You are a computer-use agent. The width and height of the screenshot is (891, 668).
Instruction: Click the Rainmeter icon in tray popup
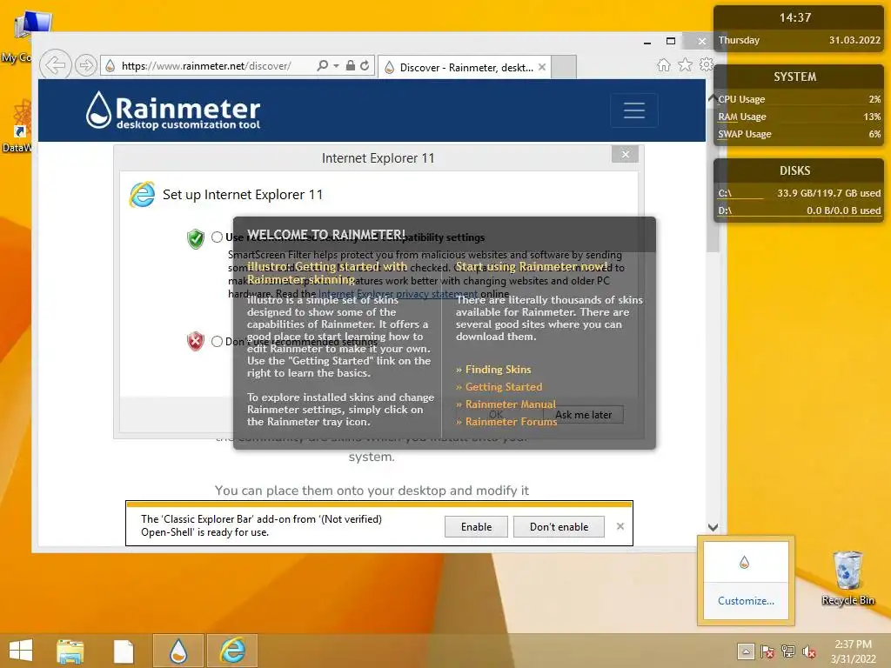pyautogui.click(x=744, y=563)
